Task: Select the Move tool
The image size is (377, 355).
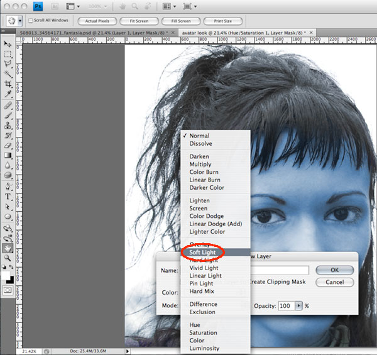Action: pos(8,44)
